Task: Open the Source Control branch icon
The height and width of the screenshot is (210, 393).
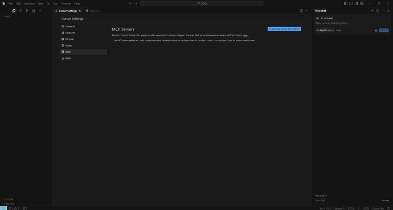Action: [27, 11]
